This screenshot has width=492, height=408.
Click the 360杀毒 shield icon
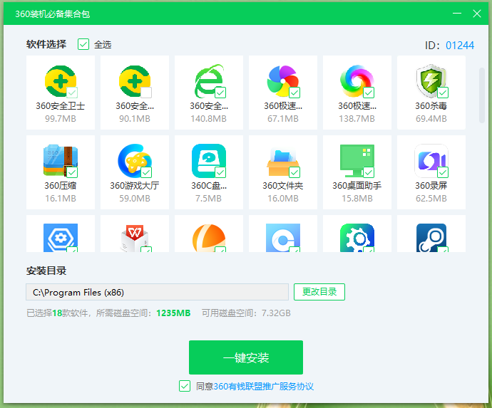431,81
